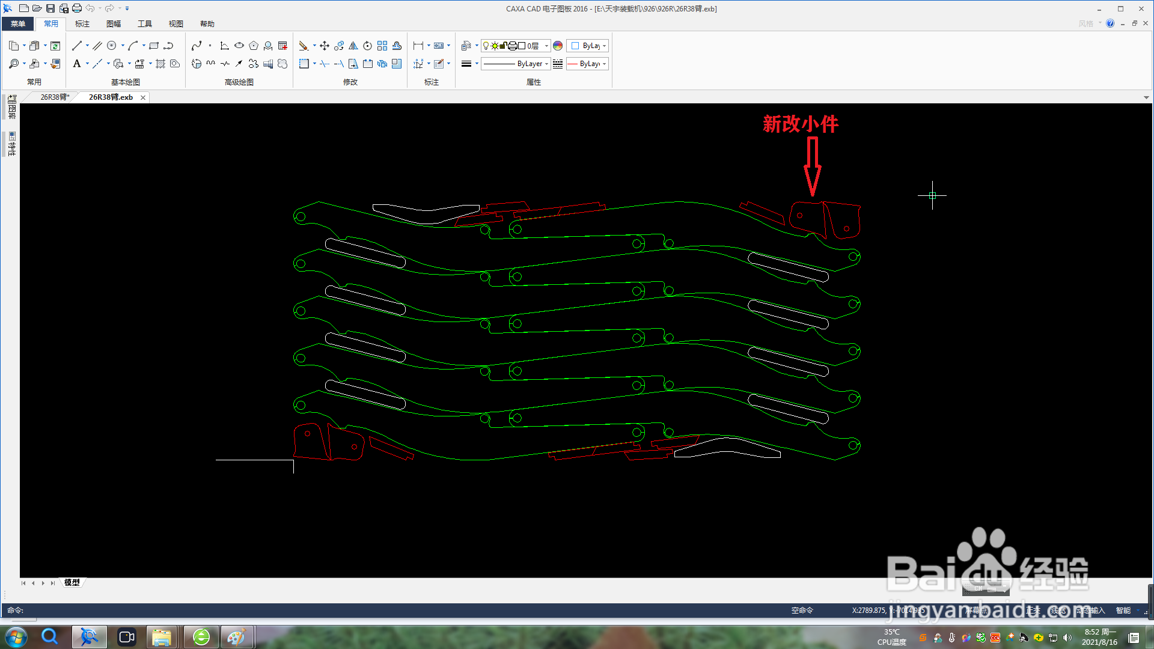Toggle 动态输入 dynamic input
1154x649 pixels.
(x=1091, y=611)
